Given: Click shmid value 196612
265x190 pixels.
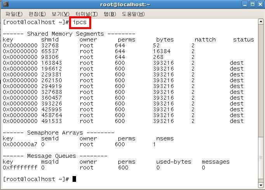Looking at the screenshot, I should point(52,69).
